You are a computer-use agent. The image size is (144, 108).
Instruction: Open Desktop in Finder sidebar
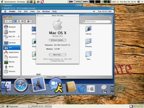click(x=12, y=43)
